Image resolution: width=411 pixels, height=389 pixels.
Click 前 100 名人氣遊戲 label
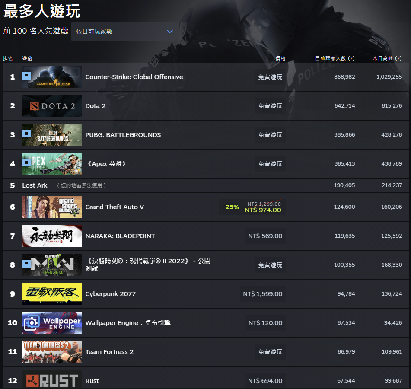(35, 31)
